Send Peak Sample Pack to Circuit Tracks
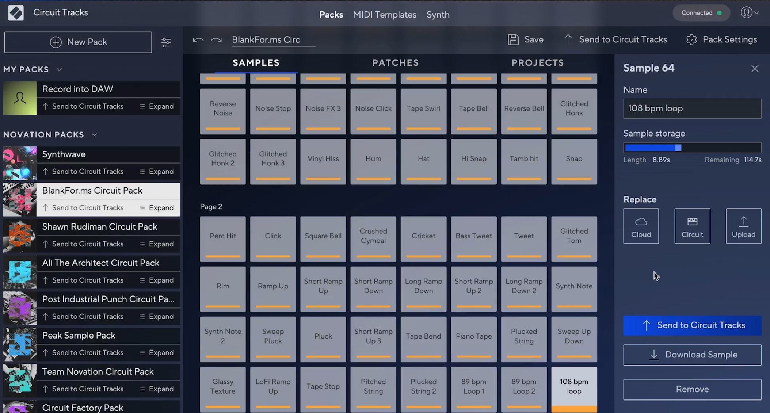The height and width of the screenshot is (413, 770). point(83,353)
